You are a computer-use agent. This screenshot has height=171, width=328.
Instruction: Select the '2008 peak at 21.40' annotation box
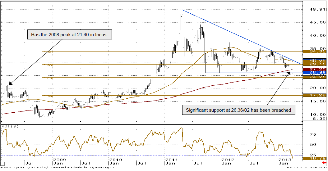(x=69, y=35)
